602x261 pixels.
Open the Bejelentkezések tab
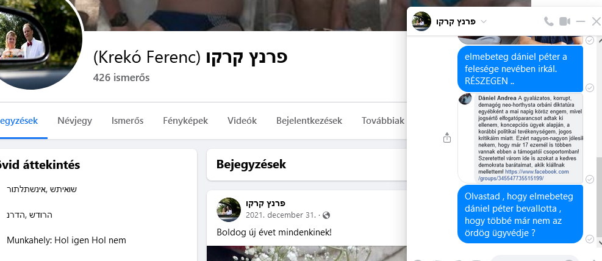[309, 121]
